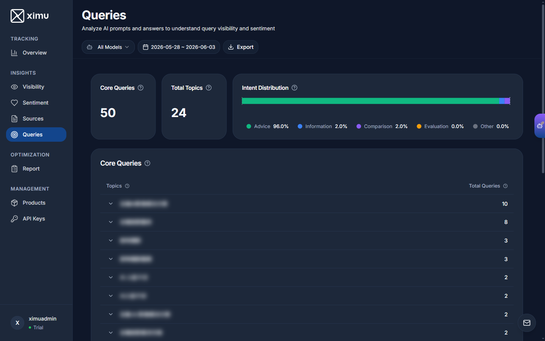Viewport: 545px width, 341px height.
Task: Click the Comparison 2.0% legend item
Action: (382, 126)
